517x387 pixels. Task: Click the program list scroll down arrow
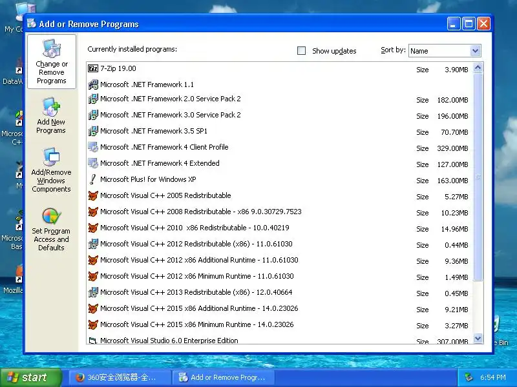tap(478, 338)
